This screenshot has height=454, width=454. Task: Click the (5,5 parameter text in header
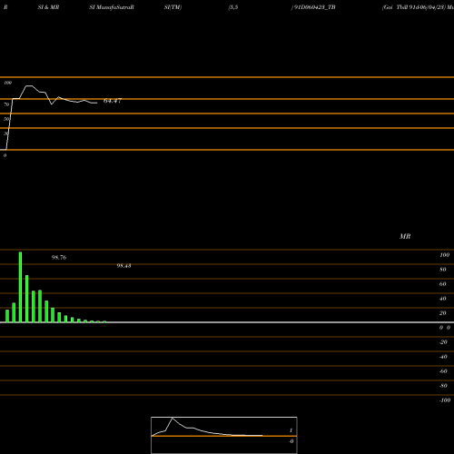click(233, 7)
